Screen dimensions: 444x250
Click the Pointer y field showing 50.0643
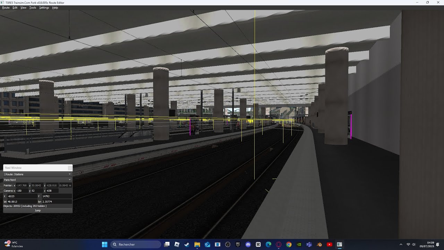[x=36, y=185]
